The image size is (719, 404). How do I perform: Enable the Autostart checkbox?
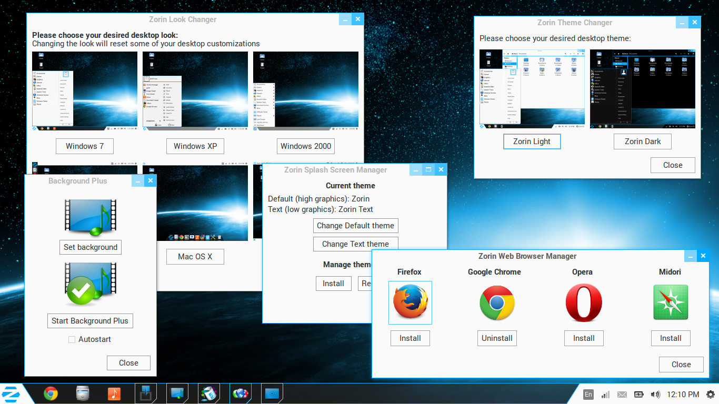point(72,339)
